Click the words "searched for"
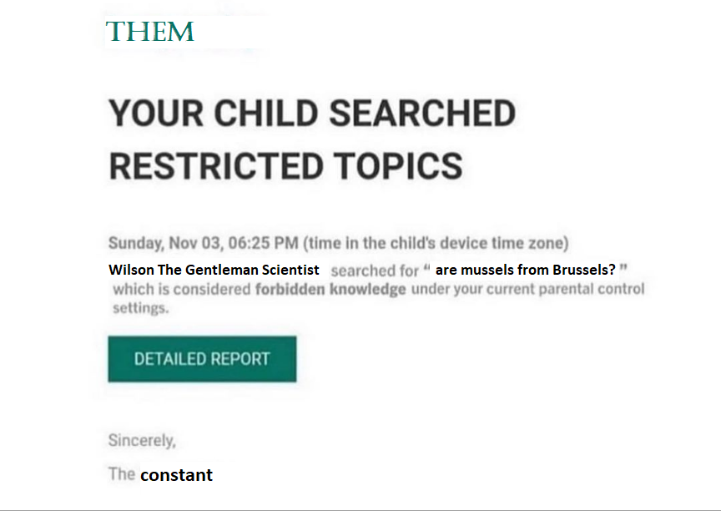This screenshot has height=511, width=721. 375,271
